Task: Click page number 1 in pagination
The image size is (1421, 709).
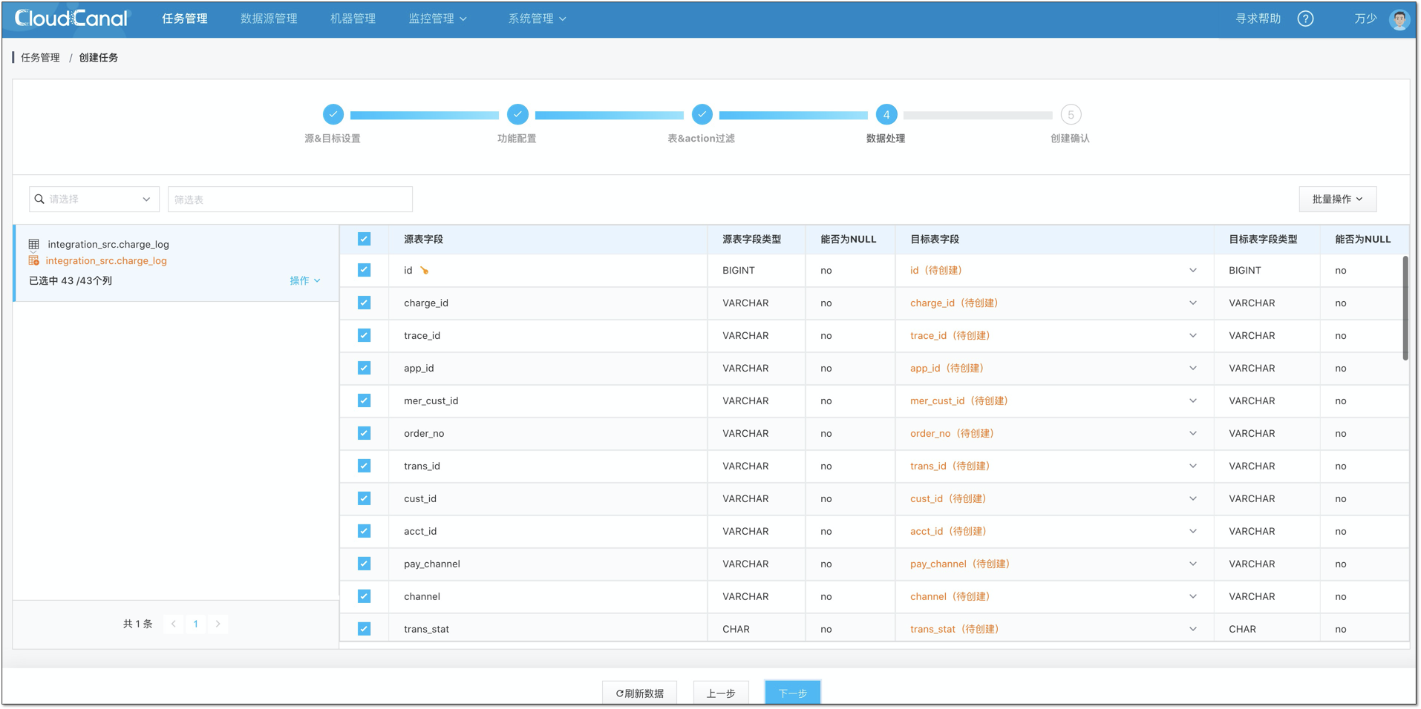Action: pyautogui.click(x=195, y=624)
